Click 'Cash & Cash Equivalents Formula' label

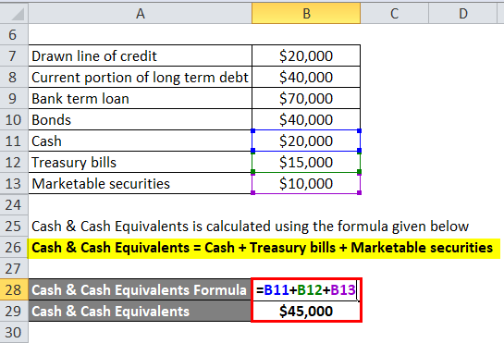(141, 289)
